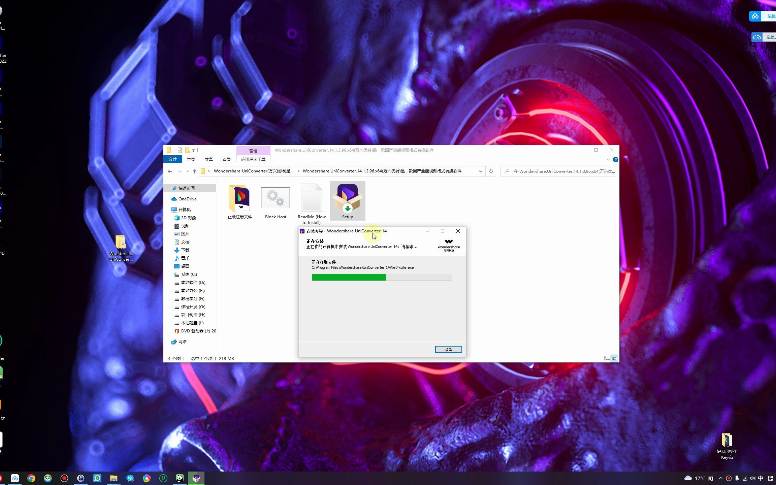Screen dimensions: 776x485
Task: Go back with Explorer back arrow
Action: pyautogui.click(x=170, y=171)
